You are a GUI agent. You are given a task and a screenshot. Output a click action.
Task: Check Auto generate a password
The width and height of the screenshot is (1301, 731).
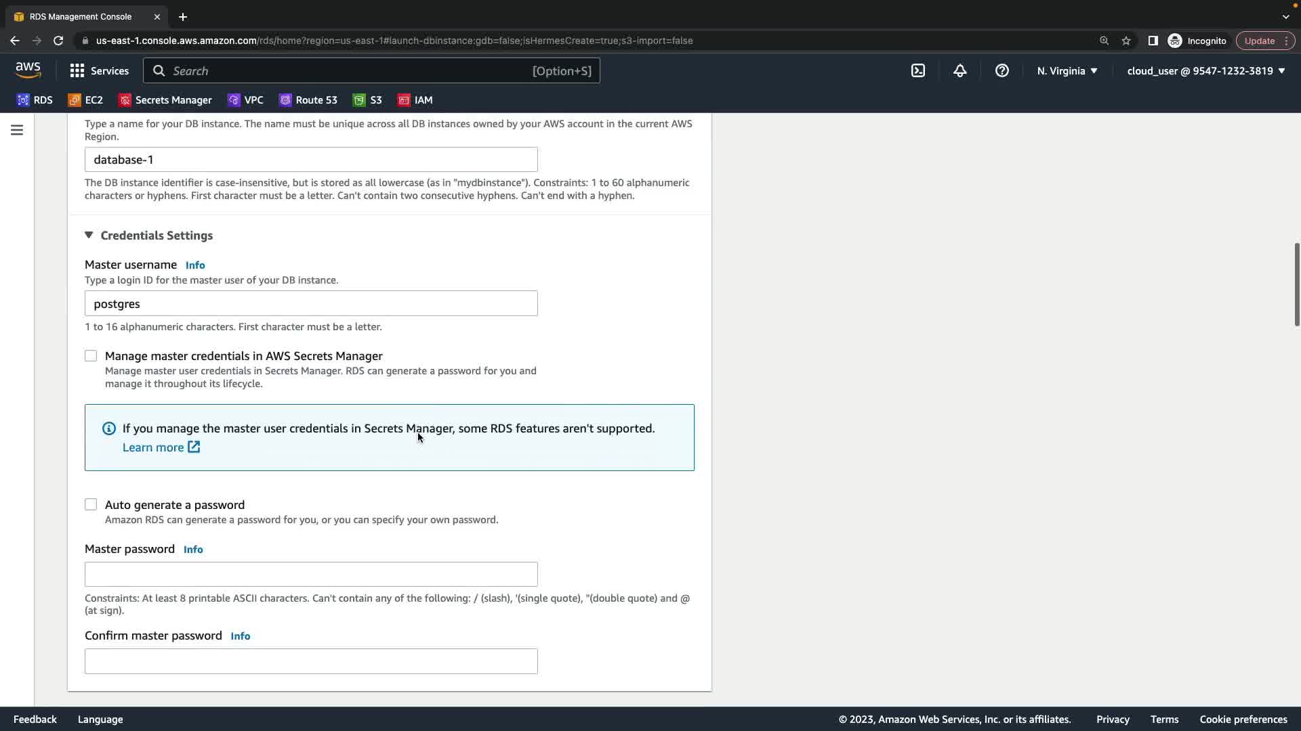91,505
